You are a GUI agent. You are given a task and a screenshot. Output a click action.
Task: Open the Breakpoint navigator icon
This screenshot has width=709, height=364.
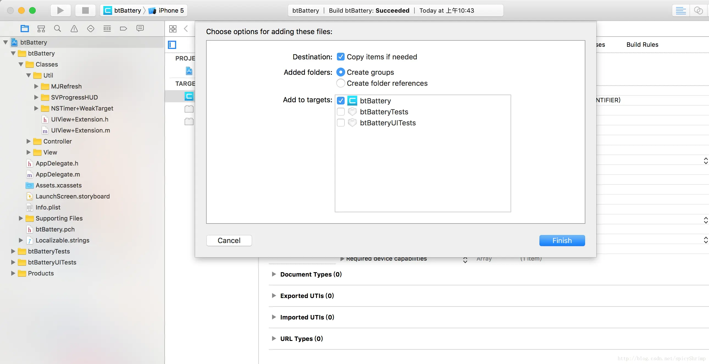tap(124, 28)
